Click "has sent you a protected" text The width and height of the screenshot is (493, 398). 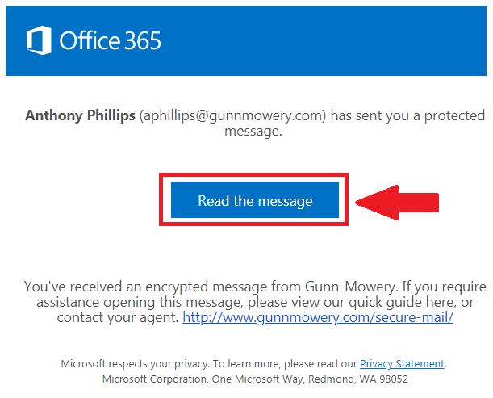click(x=407, y=115)
